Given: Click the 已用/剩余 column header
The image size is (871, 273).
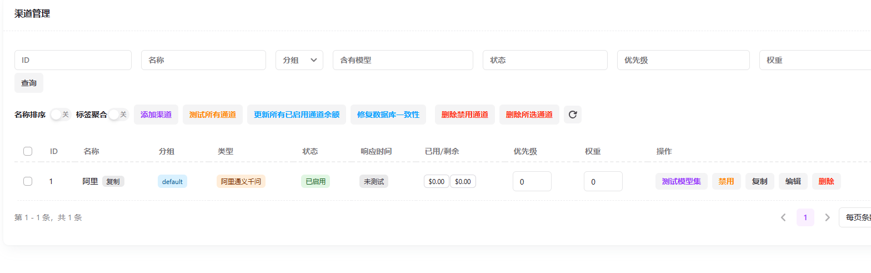Looking at the screenshot, I should [442, 151].
